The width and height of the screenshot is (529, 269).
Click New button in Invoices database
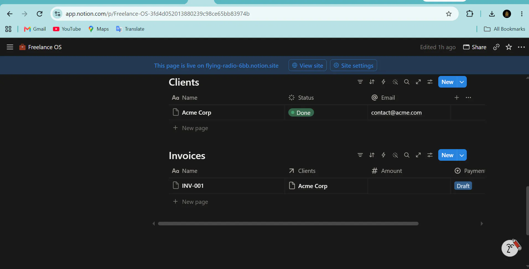[447, 155]
